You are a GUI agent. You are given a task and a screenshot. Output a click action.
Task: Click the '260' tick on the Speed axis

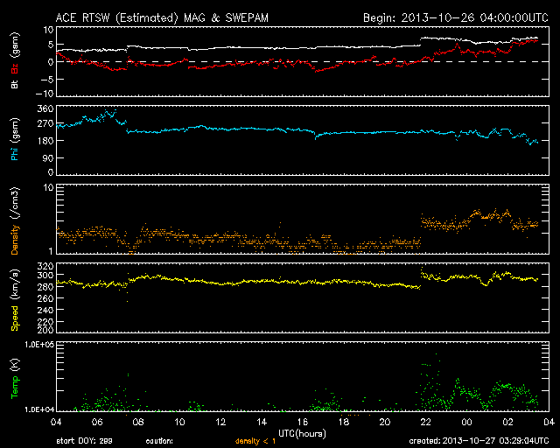45,298
